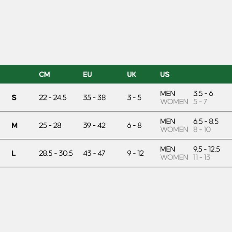Click the US column header
The height and width of the screenshot is (232, 232).
(x=165, y=74)
